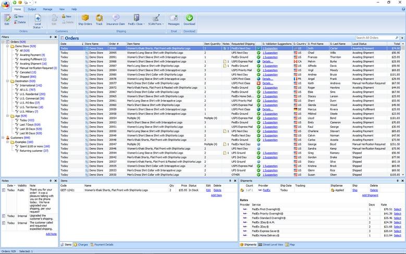
Task: Open the Manage ribbon tab
Action: click(47, 9)
